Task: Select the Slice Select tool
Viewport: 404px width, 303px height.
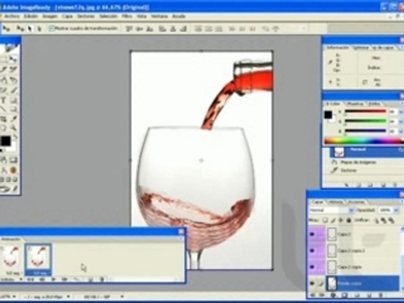Action: pyautogui.click(x=13, y=69)
